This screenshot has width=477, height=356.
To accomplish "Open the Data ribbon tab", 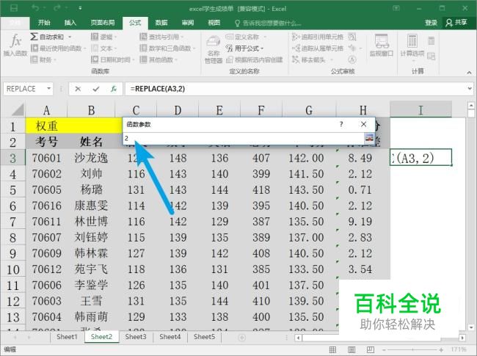I will [161, 23].
